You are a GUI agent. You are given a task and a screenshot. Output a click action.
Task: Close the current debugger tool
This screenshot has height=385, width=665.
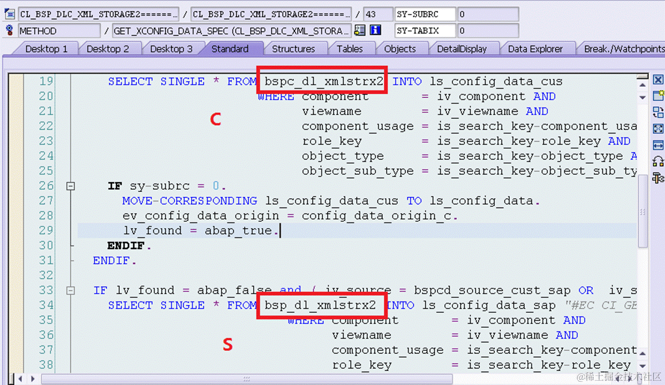coord(658,80)
